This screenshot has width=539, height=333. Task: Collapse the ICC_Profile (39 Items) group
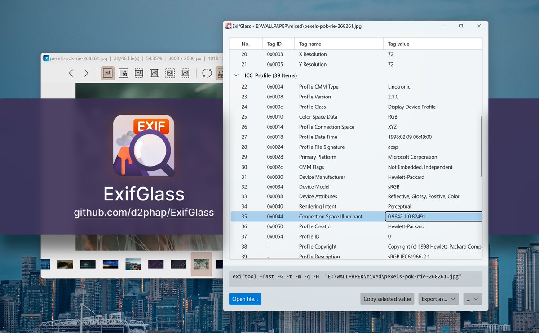click(x=236, y=75)
